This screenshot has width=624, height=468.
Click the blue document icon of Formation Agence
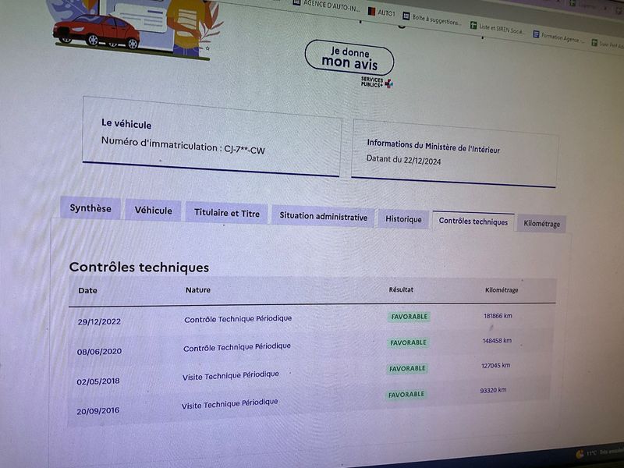536,34
